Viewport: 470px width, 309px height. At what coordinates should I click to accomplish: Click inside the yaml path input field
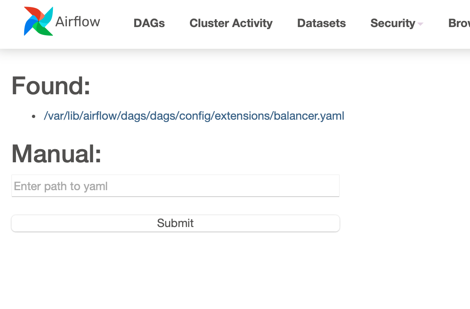coord(175,186)
